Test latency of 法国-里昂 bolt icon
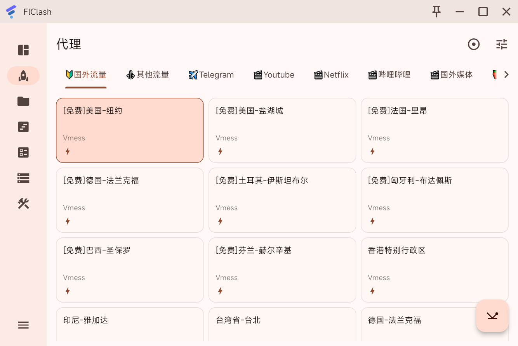Screen dimensions: 518x346 372,151
